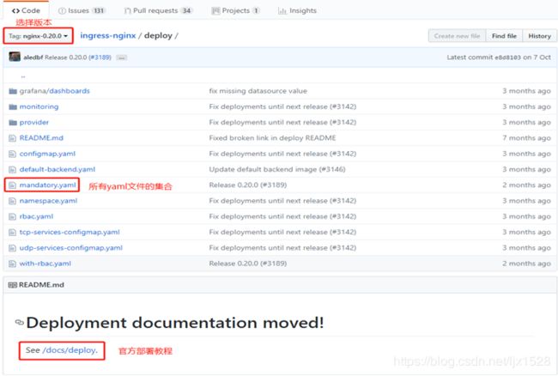Open with-rbac.yaml
The image size is (558, 376).
click(x=45, y=264)
